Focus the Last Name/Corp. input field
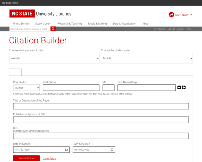202x162 pixels. pos(146,88)
